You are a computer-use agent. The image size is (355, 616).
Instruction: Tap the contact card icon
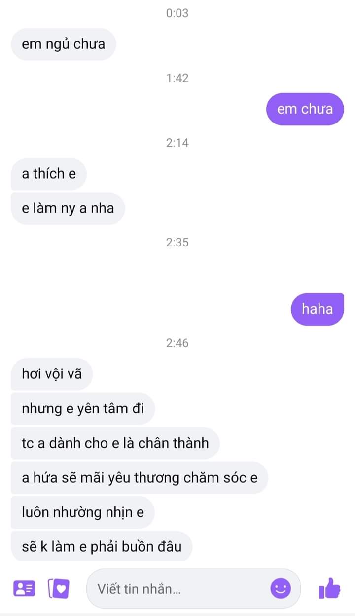pyautogui.click(x=24, y=588)
